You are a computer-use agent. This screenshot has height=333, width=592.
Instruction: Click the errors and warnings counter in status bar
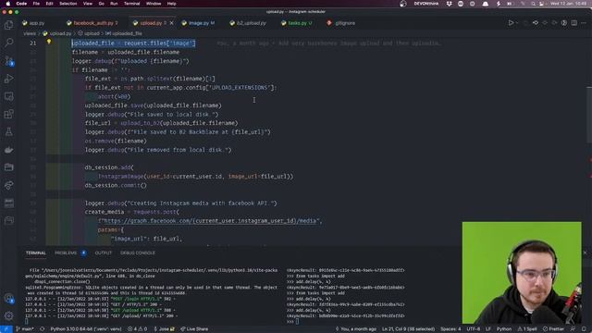pos(137,329)
